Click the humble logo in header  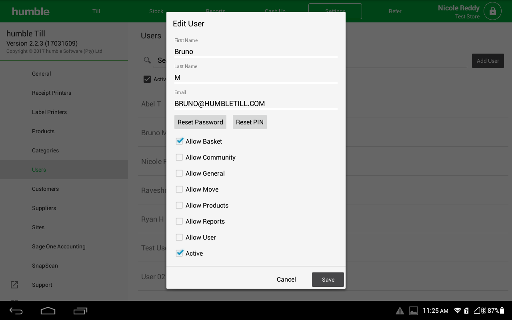(x=31, y=11)
